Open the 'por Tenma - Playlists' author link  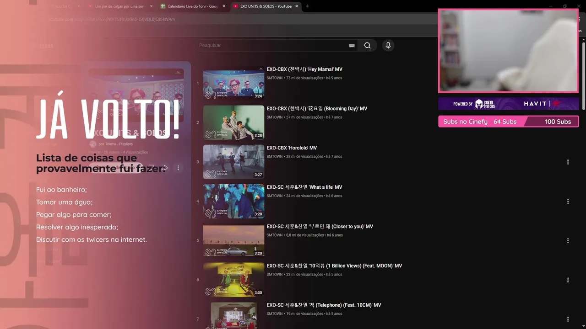[115, 144]
